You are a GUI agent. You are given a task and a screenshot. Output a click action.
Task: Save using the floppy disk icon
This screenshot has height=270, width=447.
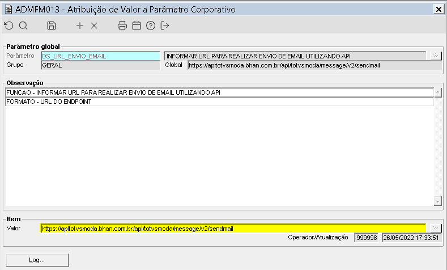click(x=52, y=26)
